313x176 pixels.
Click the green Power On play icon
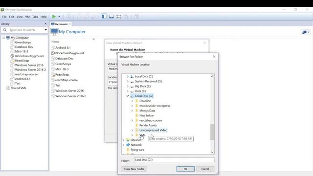[x=54, y=17]
